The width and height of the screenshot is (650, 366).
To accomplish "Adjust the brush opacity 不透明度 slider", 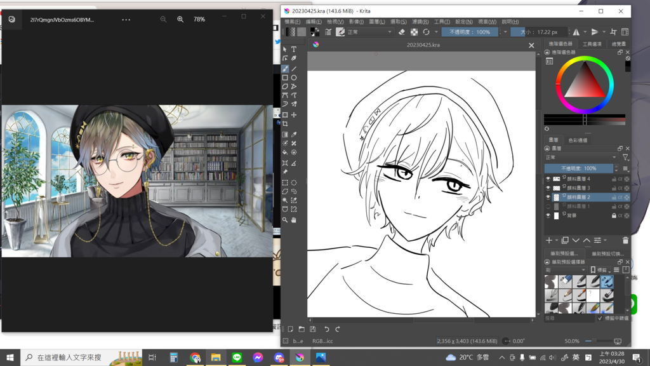I will point(470,32).
